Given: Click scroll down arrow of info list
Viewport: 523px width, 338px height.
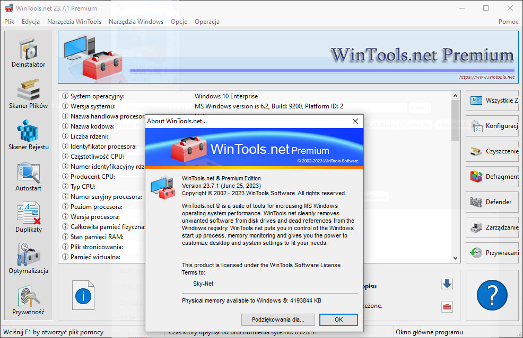Looking at the screenshot, I should [455, 258].
